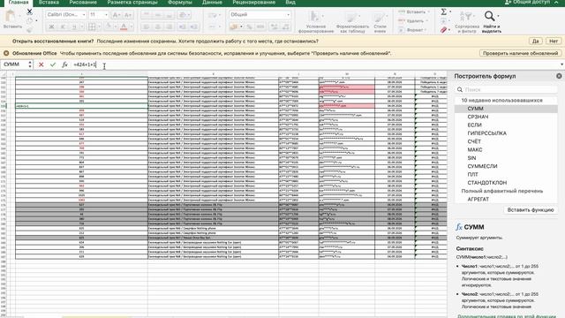Screen dimensions: 565x318
Task: Close the Построитель формул panel
Action: 559,76
